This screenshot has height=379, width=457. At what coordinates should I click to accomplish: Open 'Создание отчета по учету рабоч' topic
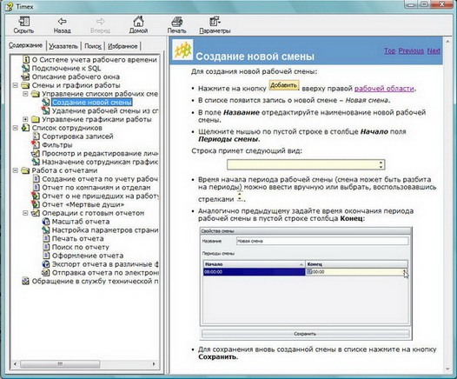(x=100, y=179)
